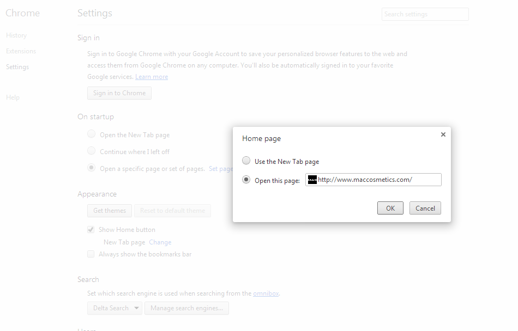Toggle the Show Home button checkbox
Image resolution: width=518 pixels, height=331 pixels.
(x=91, y=229)
